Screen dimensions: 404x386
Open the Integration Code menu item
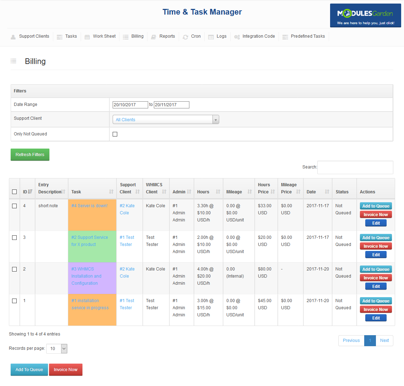[x=259, y=36]
